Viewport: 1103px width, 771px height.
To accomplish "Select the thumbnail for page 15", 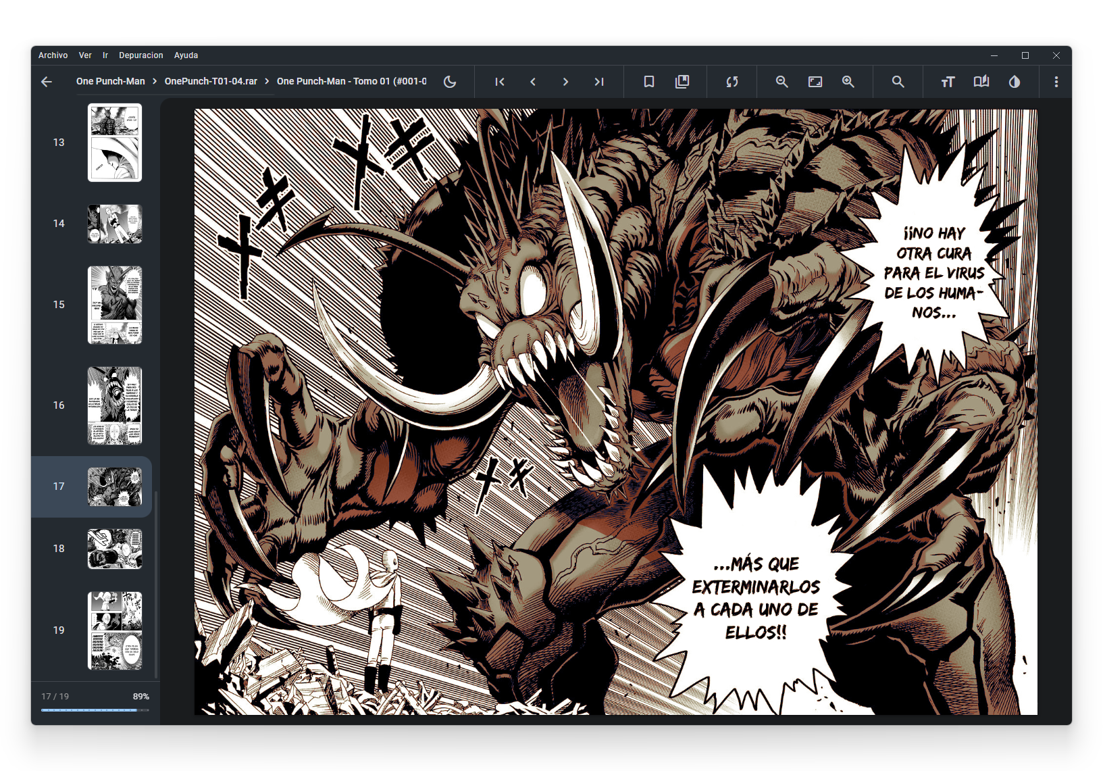I will [114, 305].
